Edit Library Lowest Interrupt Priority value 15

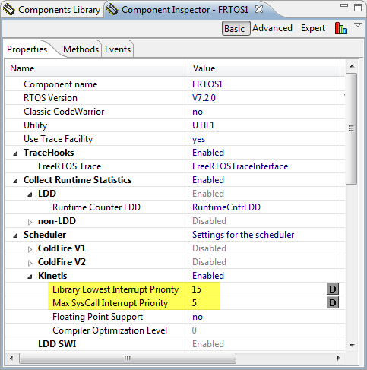[x=197, y=289]
